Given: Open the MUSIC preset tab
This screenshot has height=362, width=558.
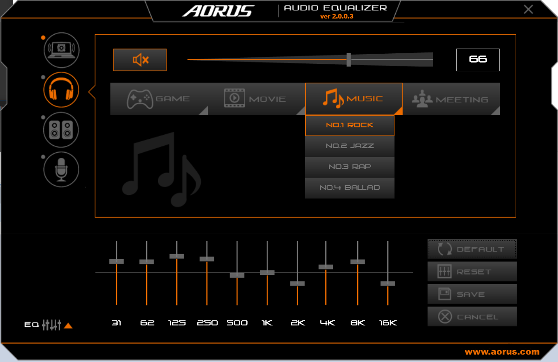Looking at the screenshot, I should click(x=353, y=99).
